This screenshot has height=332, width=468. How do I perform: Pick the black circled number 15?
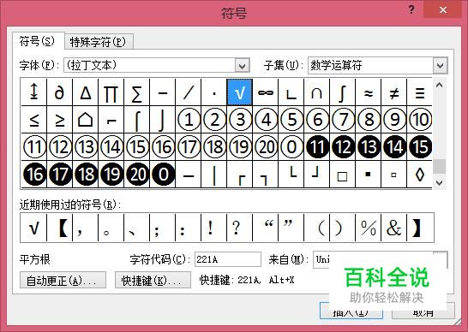click(x=420, y=147)
